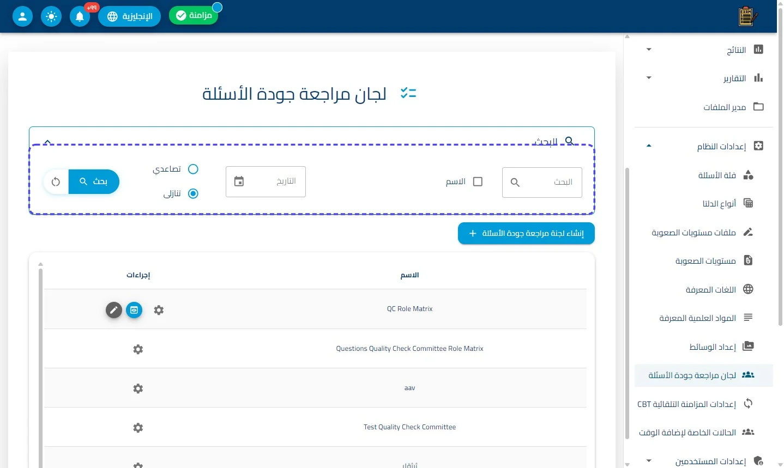
Task: Tick the الاسم checkbox
Action: [x=478, y=181]
